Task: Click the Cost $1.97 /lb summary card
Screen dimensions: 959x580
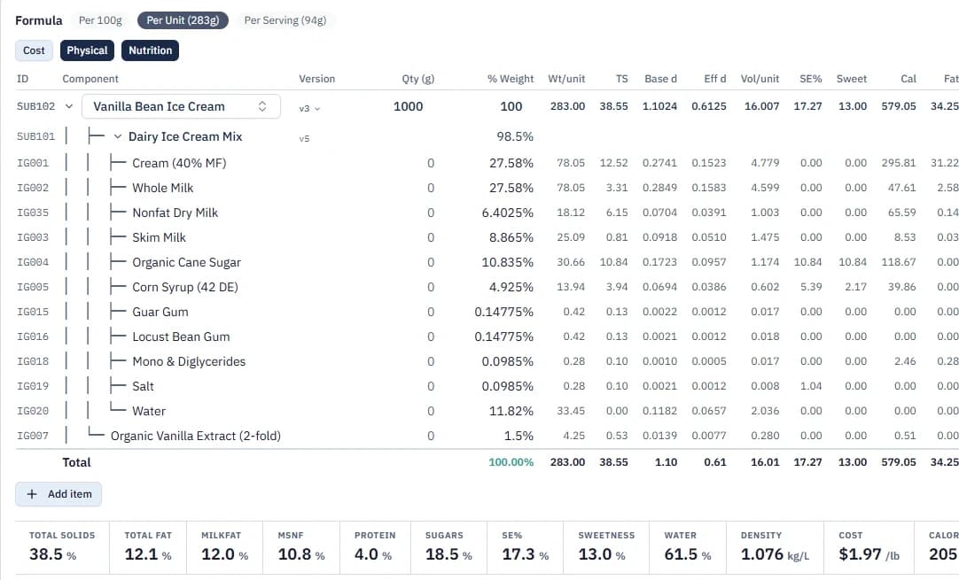Action: (x=869, y=547)
